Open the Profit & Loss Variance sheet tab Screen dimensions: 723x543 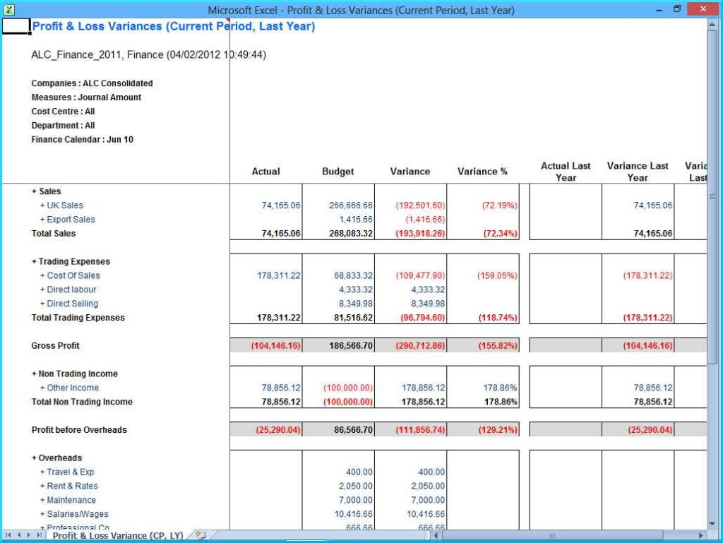117,535
